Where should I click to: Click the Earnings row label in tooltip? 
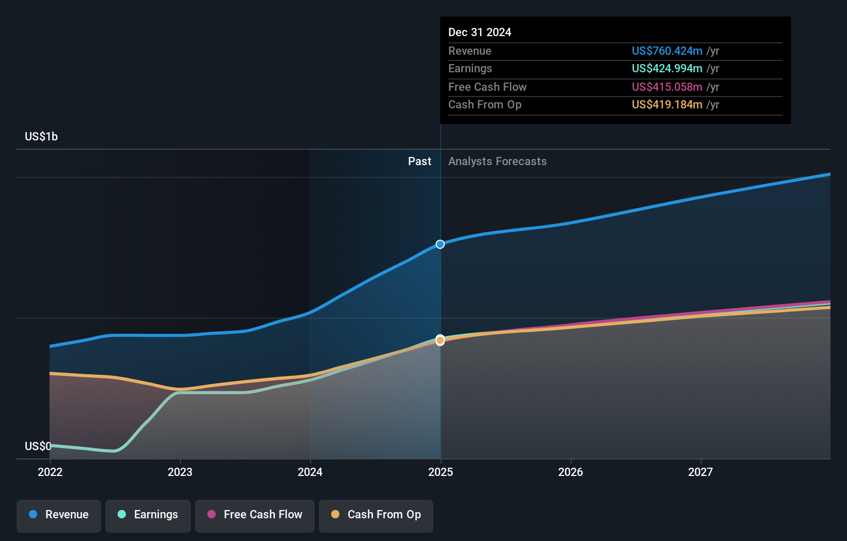[x=470, y=69]
